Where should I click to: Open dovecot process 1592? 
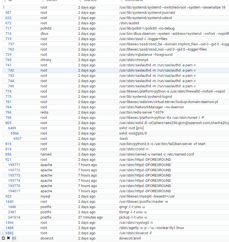[x=9, y=233]
